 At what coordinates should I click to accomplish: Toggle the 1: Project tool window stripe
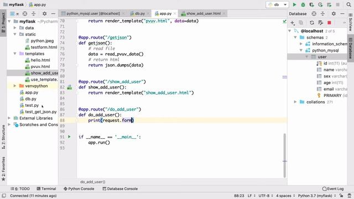3,23
